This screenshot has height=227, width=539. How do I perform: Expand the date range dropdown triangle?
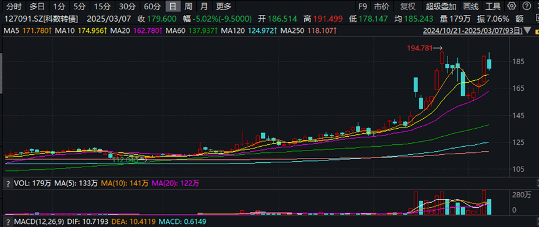(x=528, y=31)
